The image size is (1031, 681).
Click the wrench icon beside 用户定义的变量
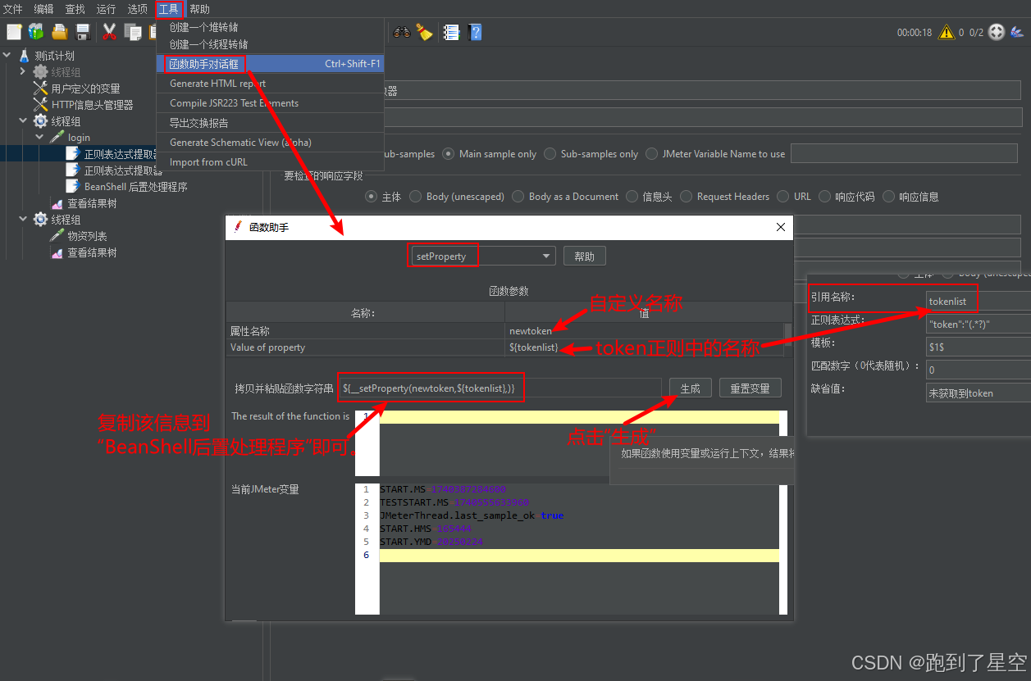(40, 89)
